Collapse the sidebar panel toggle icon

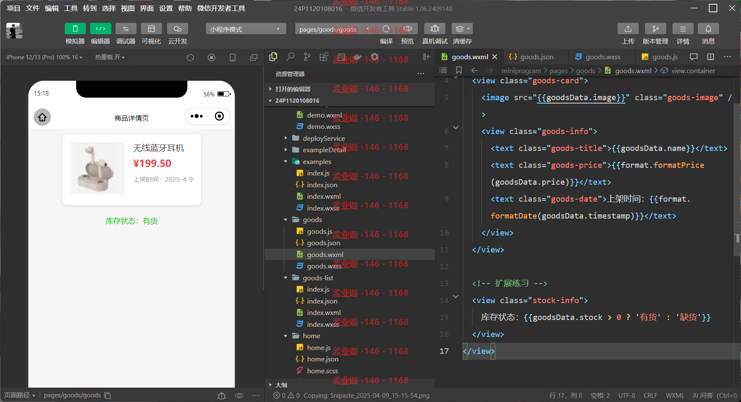click(x=427, y=57)
